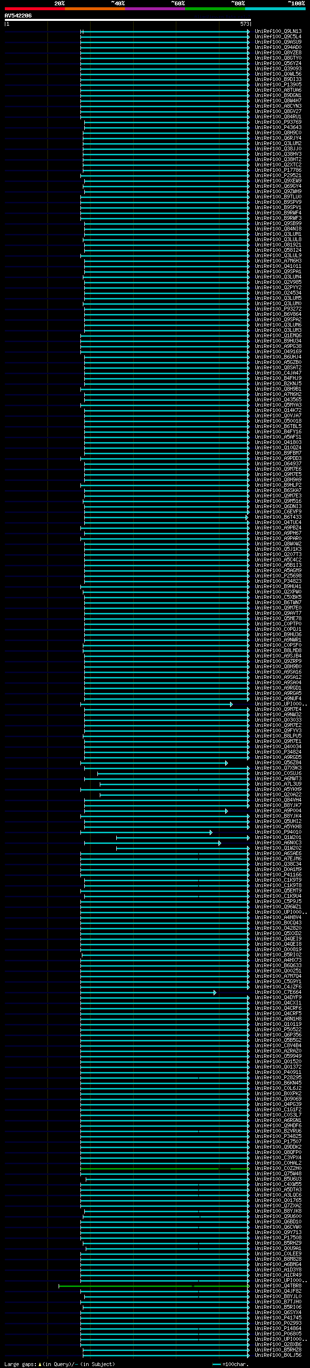Select label UniRef100_Q84RU1
This screenshot has width=310, height=1368.
(x=278, y=117)
